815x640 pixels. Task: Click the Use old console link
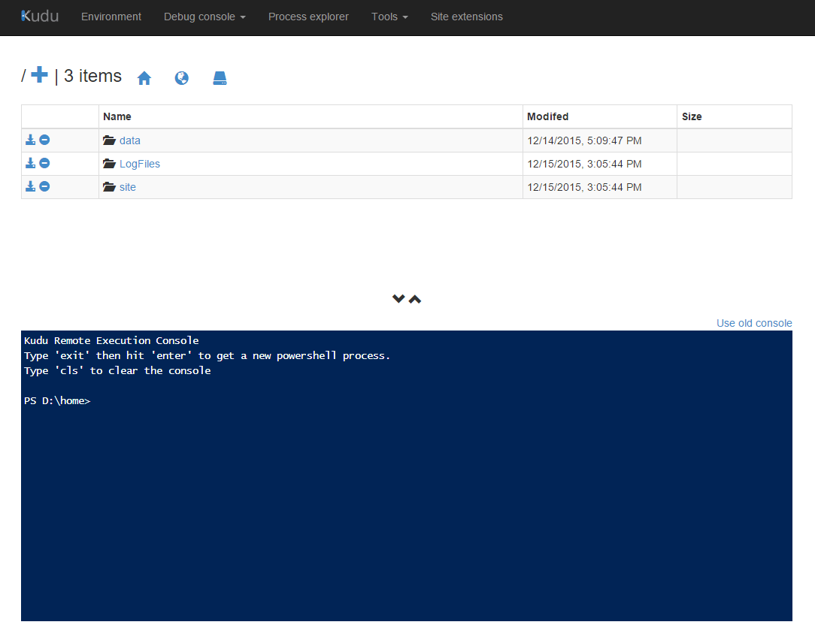coord(754,323)
